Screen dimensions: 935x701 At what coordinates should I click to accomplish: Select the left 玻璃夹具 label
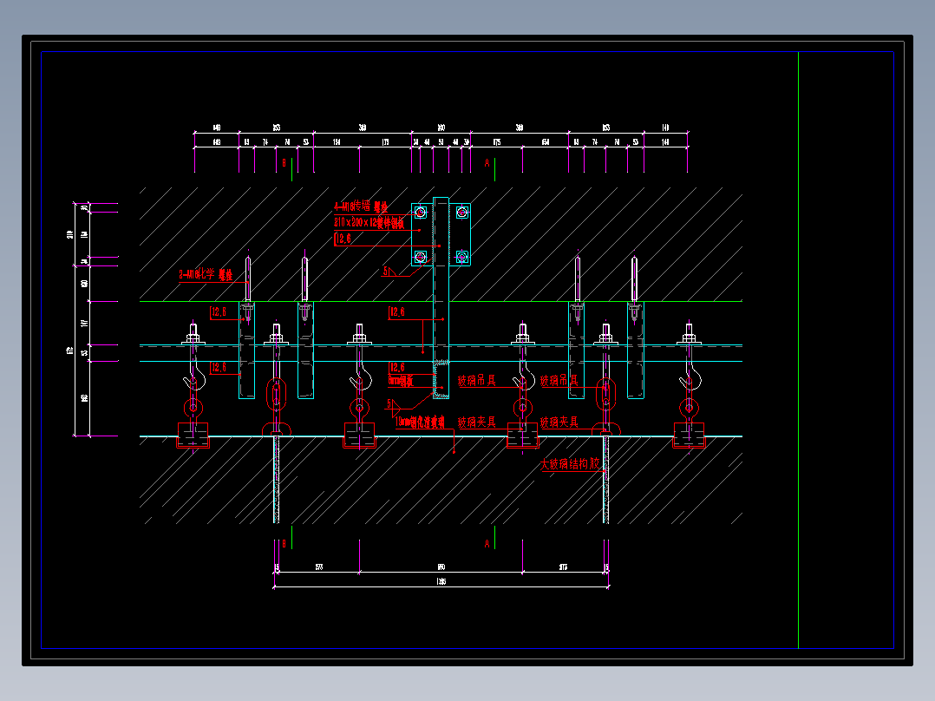(x=476, y=423)
